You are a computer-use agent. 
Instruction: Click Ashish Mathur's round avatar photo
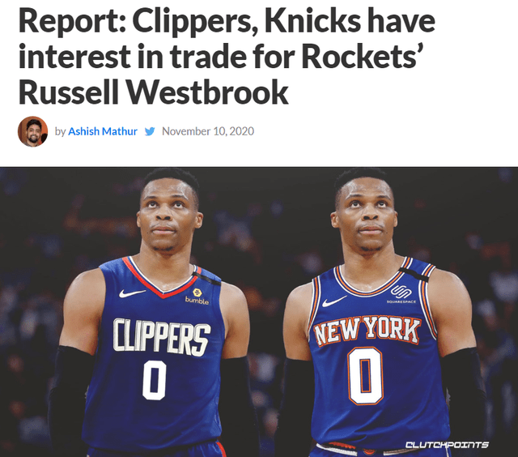(32, 131)
